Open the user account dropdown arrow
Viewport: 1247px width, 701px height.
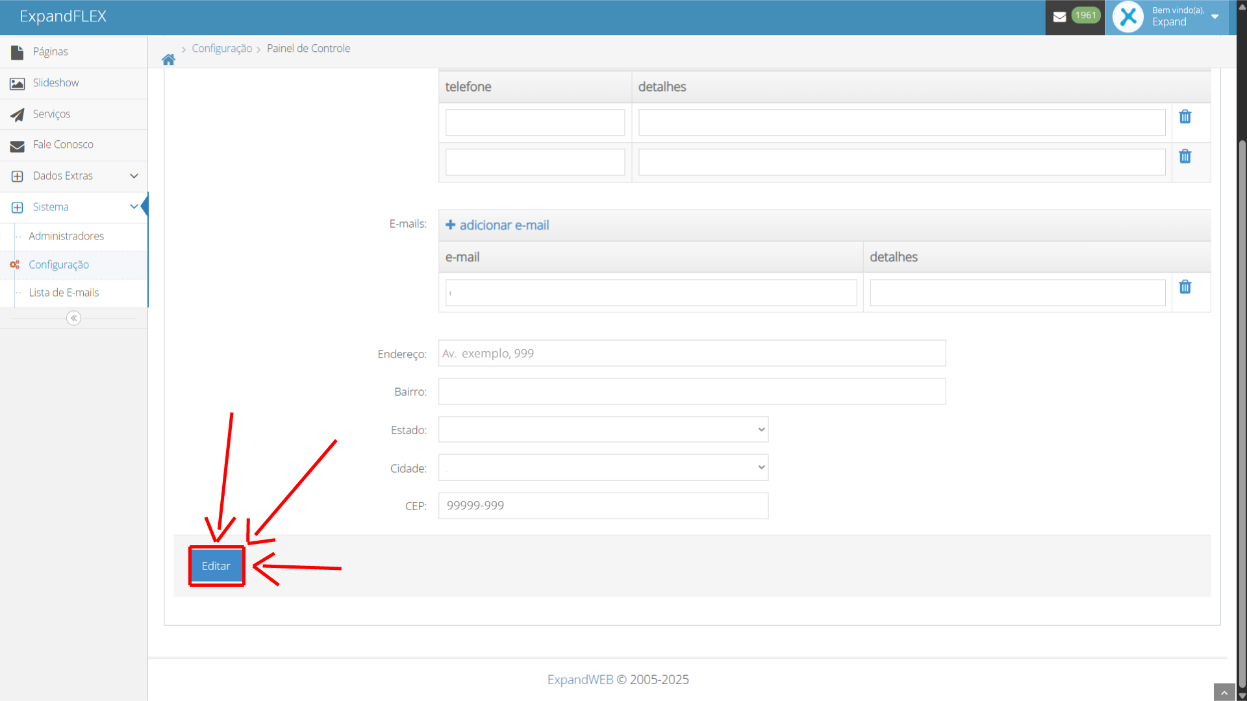(1215, 17)
